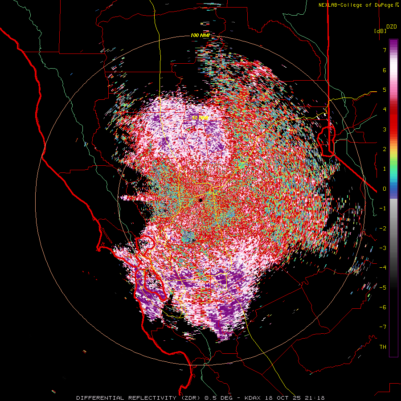Click the -5 value on the color scale
The width and height of the screenshot is (401, 401).
coord(383,288)
